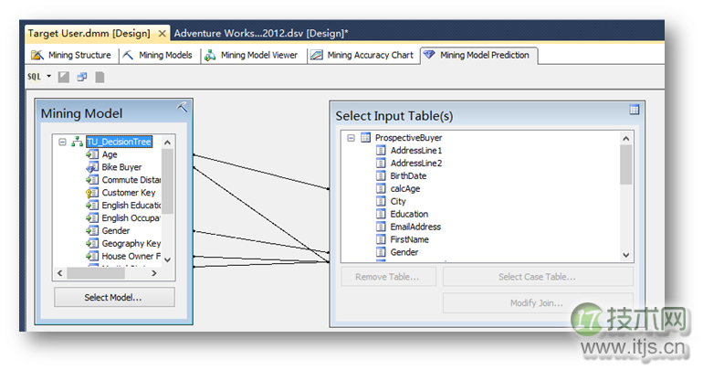Select the Mining Model Prediction tab
This screenshot has height=370, width=703.
pos(477,55)
